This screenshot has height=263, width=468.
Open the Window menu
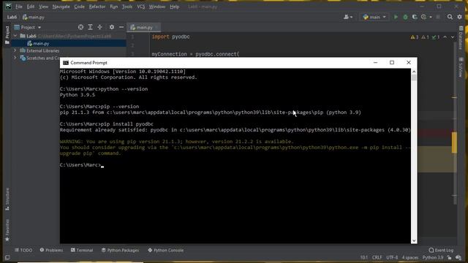coord(157,7)
